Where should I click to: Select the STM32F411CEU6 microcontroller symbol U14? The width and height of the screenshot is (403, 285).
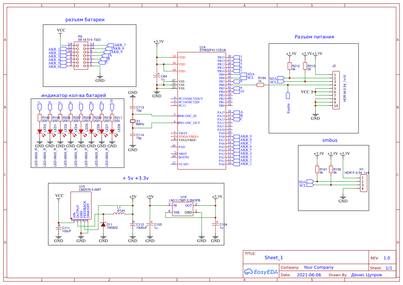(x=202, y=110)
